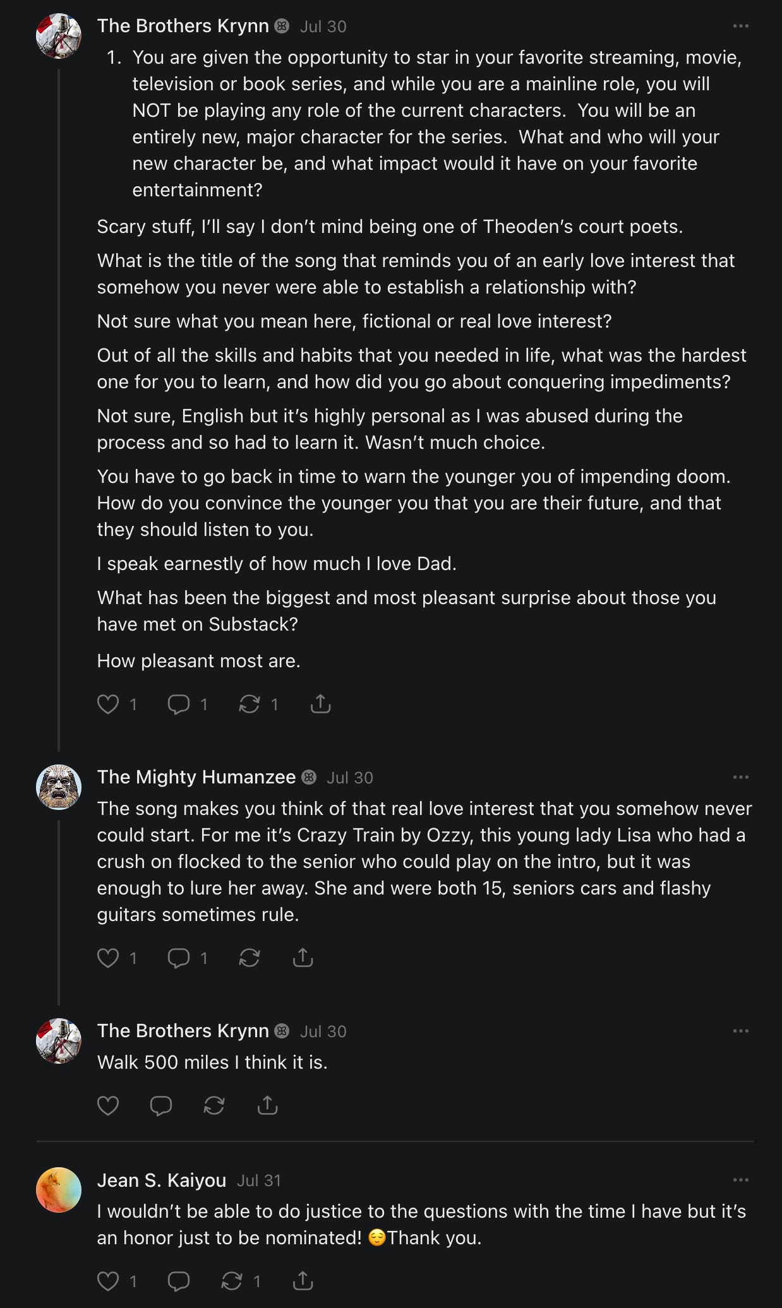This screenshot has width=782, height=1308.
Task: Open Jean S. Kaiyou's profile name link
Action: pos(162,1180)
